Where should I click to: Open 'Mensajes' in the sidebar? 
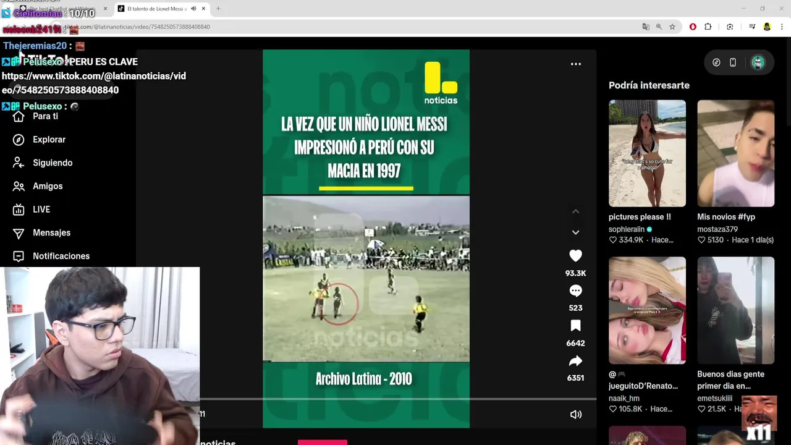click(51, 232)
